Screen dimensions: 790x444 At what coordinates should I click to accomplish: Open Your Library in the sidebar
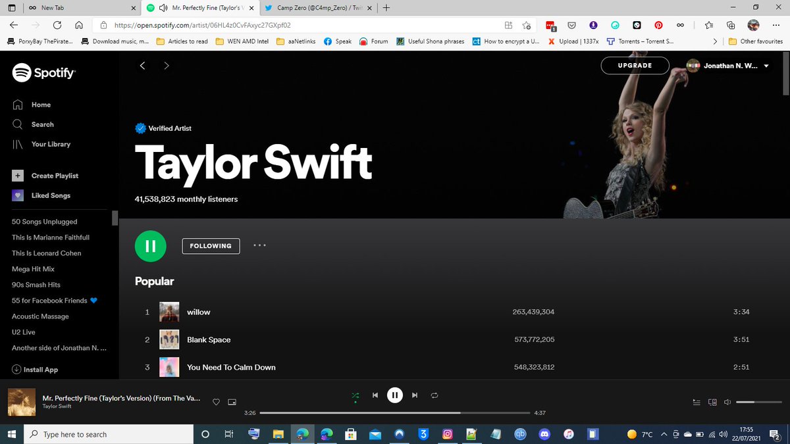(51, 144)
